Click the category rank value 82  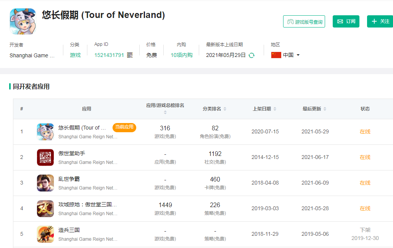click(215, 128)
